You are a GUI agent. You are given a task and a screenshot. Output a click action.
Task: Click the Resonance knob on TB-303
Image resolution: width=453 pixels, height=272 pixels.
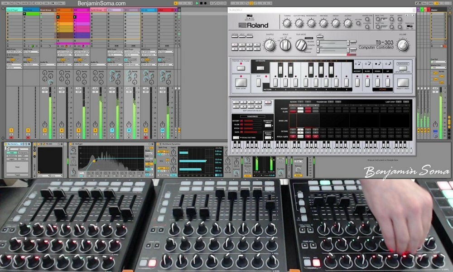pyautogui.click(x=312, y=24)
